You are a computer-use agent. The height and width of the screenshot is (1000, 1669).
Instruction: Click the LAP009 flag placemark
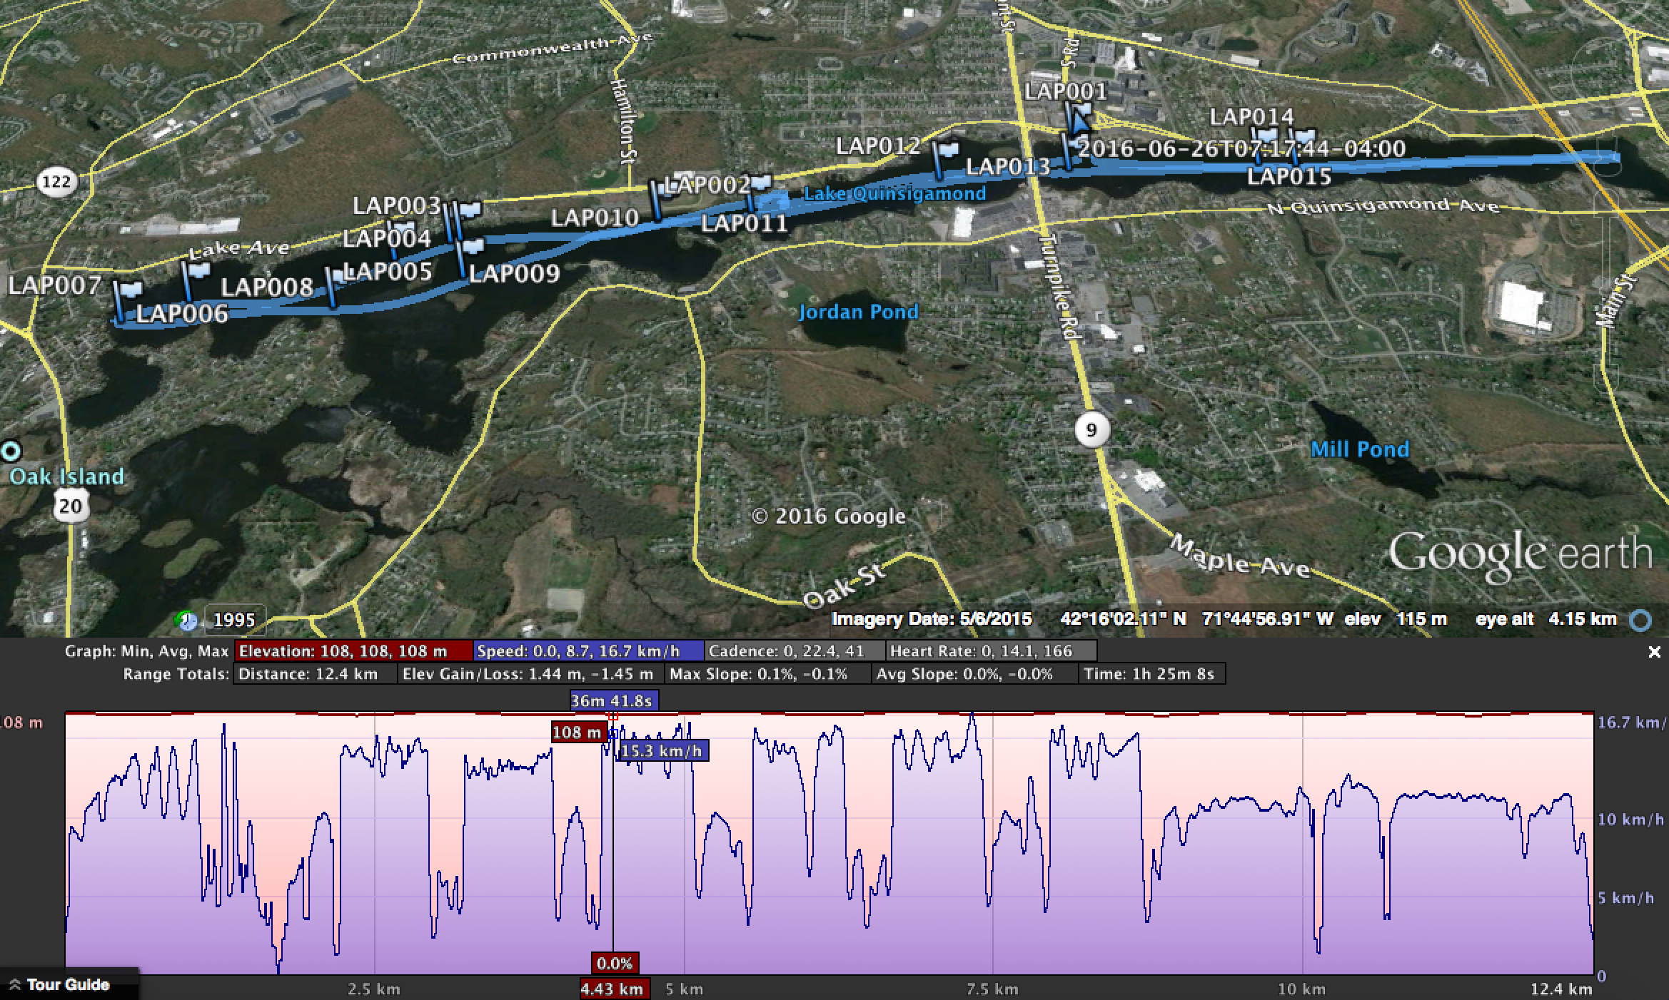point(472,248)
